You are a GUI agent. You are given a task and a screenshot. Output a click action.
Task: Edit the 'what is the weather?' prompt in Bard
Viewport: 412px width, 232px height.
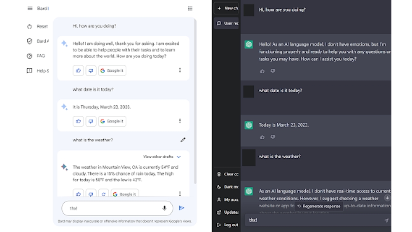coord(183,140)
